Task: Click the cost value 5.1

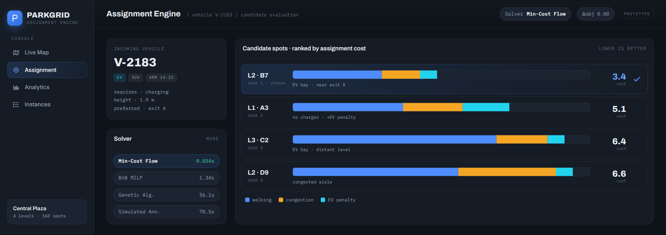Action: [x=619, y=109]
